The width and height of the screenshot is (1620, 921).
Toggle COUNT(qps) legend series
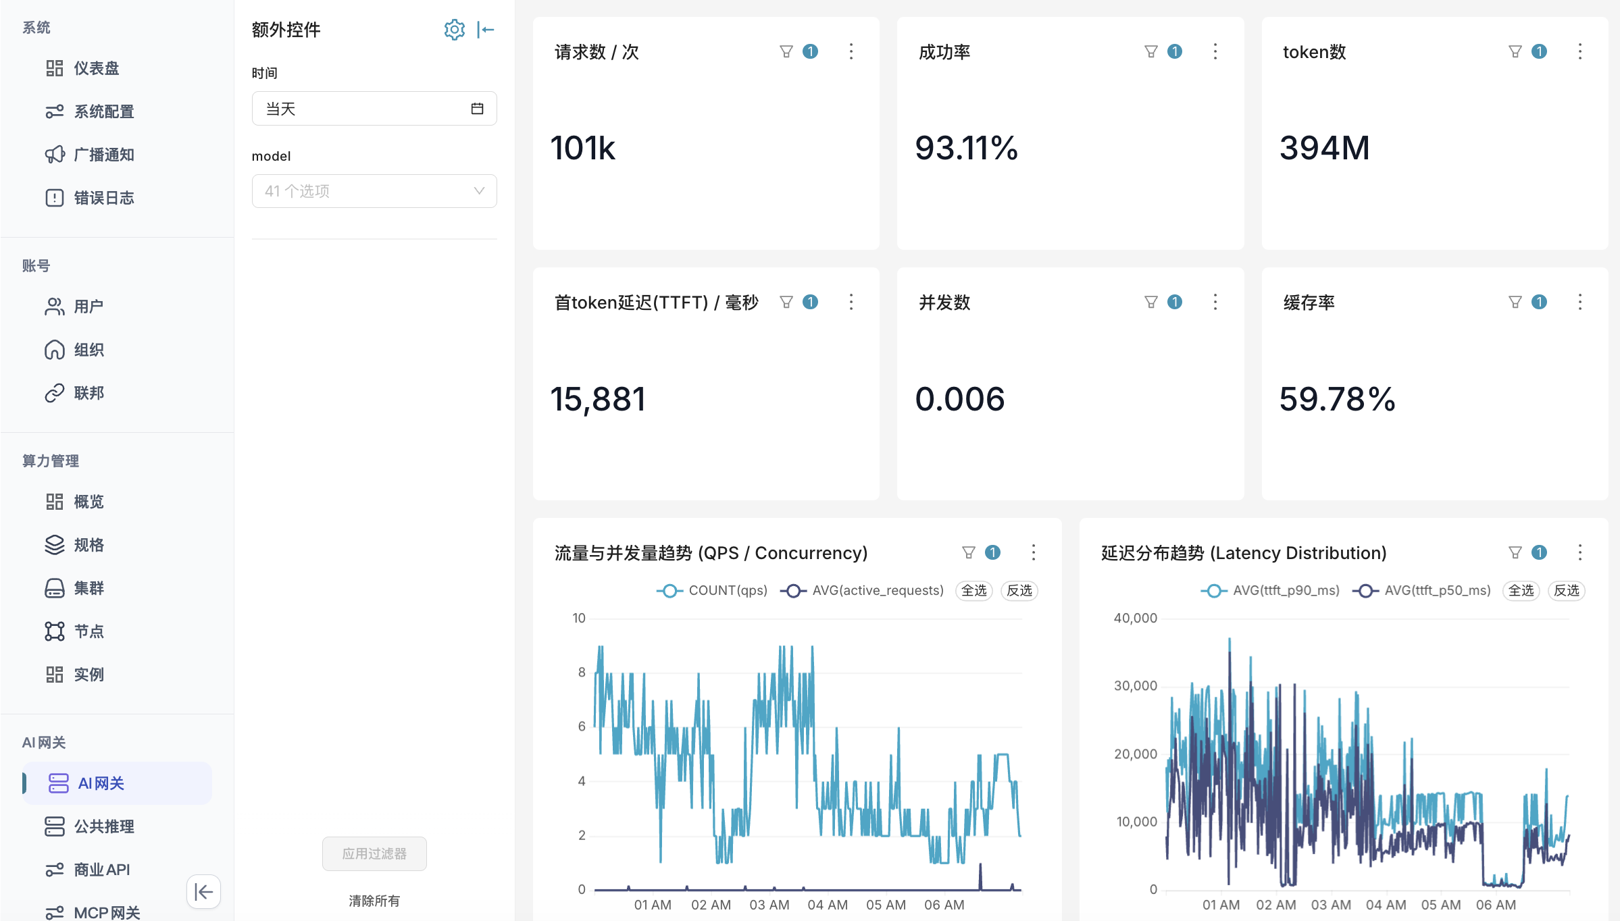tap(712, 591)
